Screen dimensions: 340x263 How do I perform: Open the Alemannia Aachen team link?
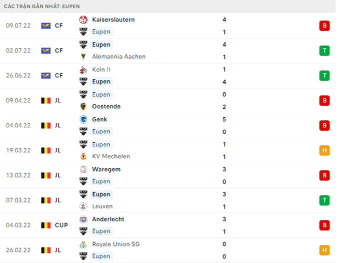118,56
